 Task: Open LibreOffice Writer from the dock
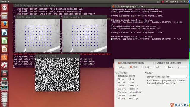pyautogui.click(x=4, y=32)
